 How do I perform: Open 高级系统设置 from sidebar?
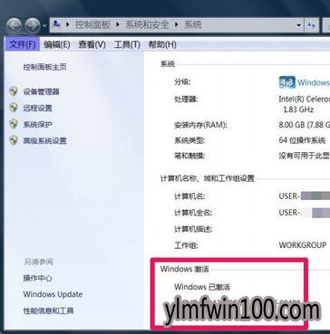45,141
